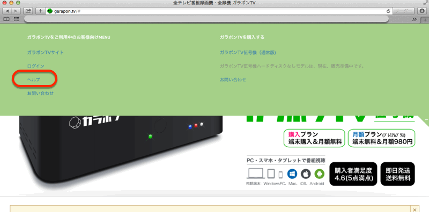Show Top Sites grid icon

[17, 19]
